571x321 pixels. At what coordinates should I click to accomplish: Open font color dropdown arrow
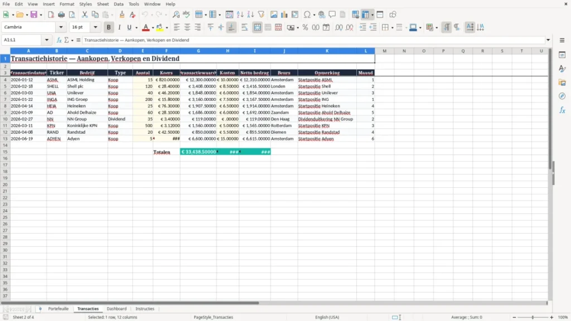click(153, 28)
